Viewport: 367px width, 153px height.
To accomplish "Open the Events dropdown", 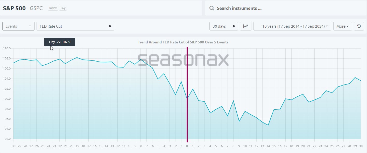I will (18, 26).
